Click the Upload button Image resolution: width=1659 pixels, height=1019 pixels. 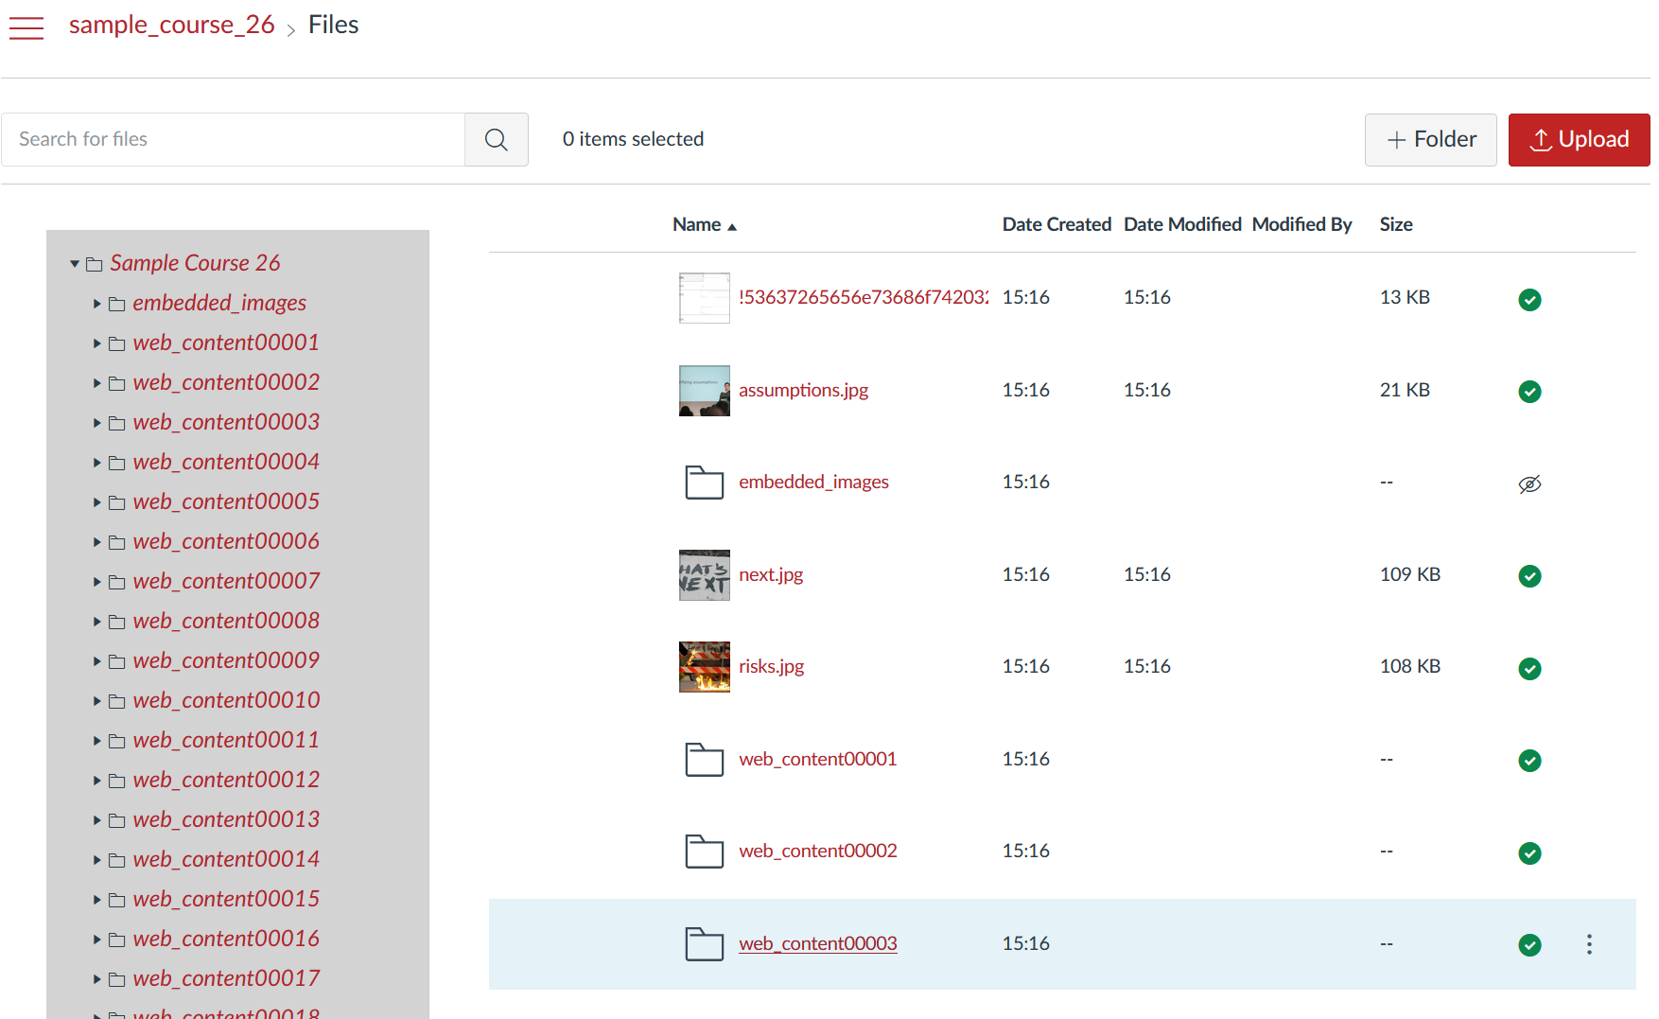click(1579, 140)
